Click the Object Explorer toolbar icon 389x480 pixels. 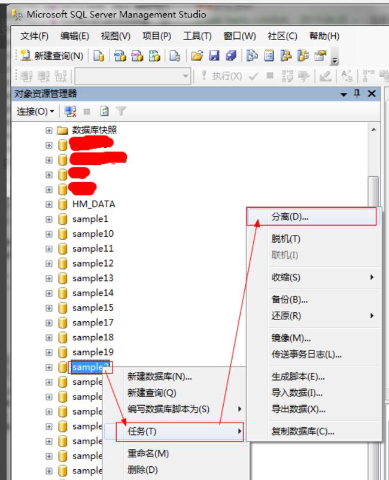[x=286, y=56]
